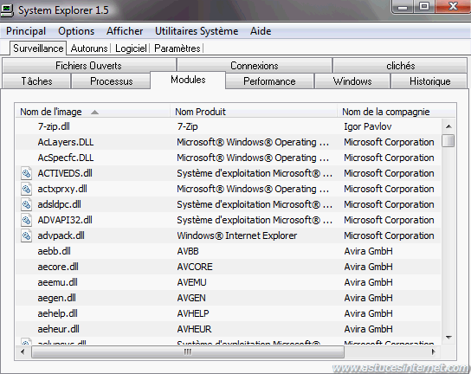Viewport: 471px width, 374px height.
Task: Select the aeemu.dll module
Action: click(57, 283)
